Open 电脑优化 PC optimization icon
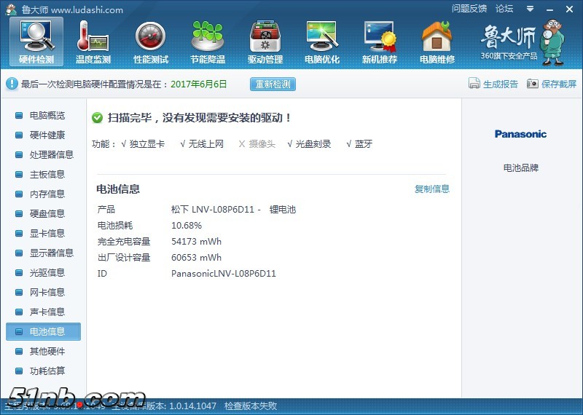 (x=322, y=41)
